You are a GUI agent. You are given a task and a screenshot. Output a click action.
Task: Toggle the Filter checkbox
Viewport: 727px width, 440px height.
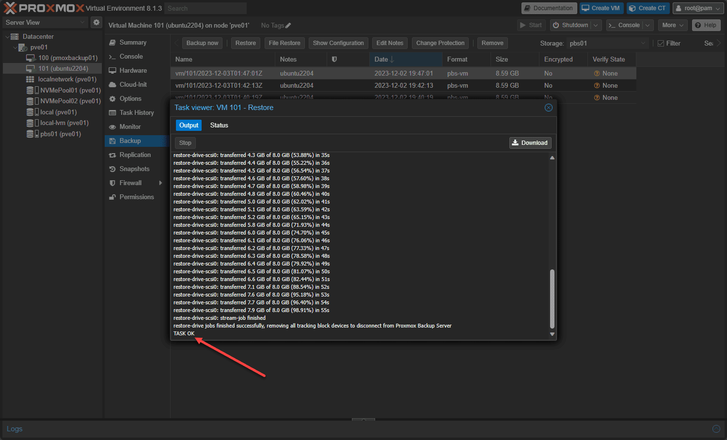661,44
